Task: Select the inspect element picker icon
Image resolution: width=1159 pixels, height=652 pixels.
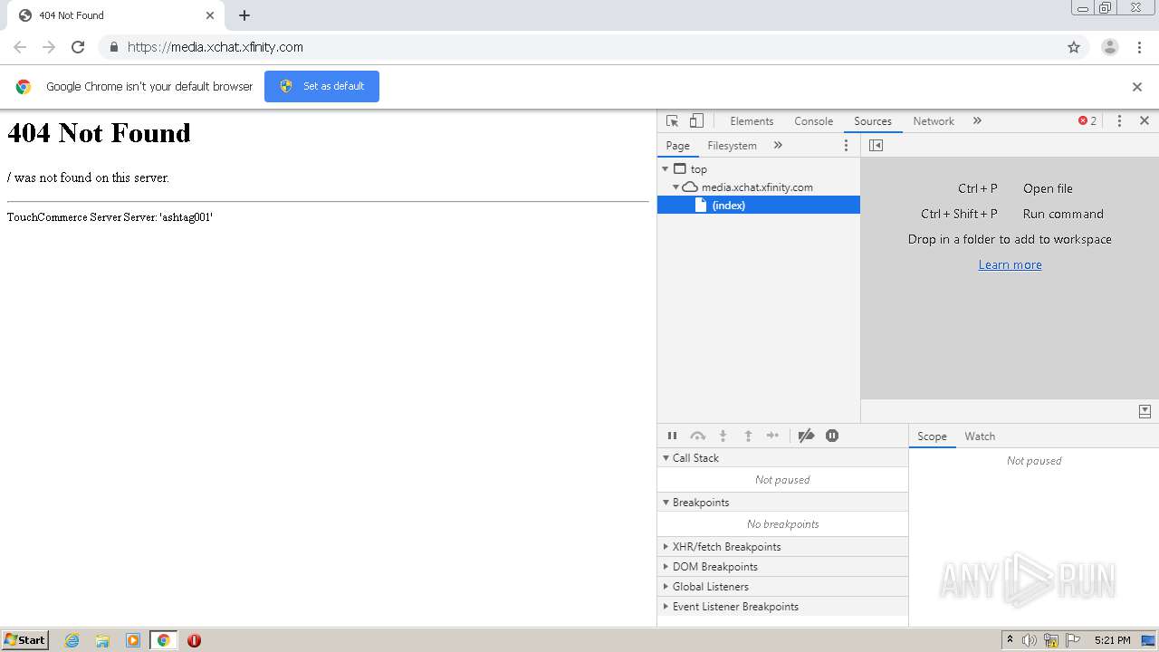Action: 672,120
